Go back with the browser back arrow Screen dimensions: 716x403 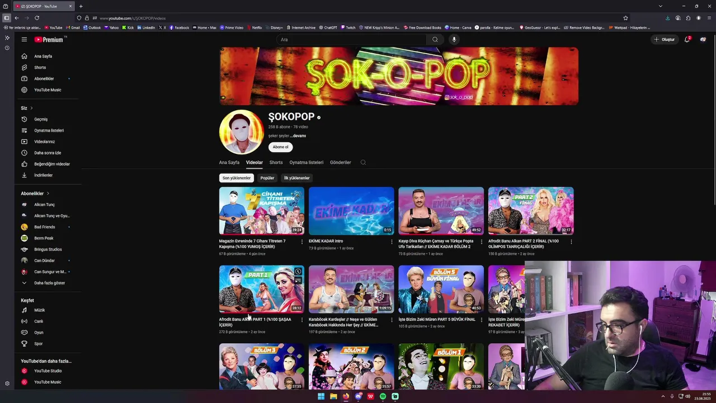(x=17, y=18)
